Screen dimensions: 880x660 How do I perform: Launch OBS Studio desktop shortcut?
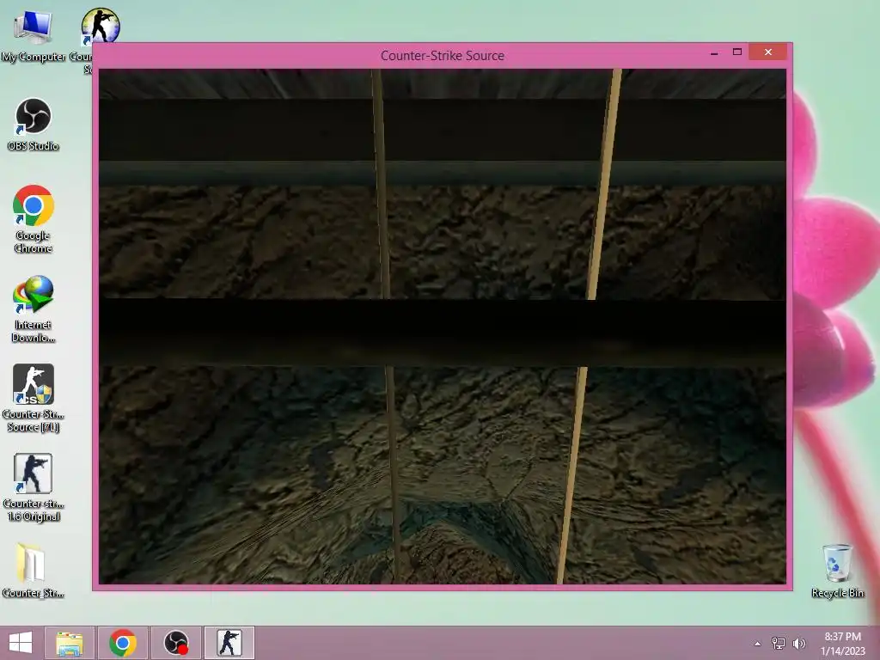click(34, 125)
